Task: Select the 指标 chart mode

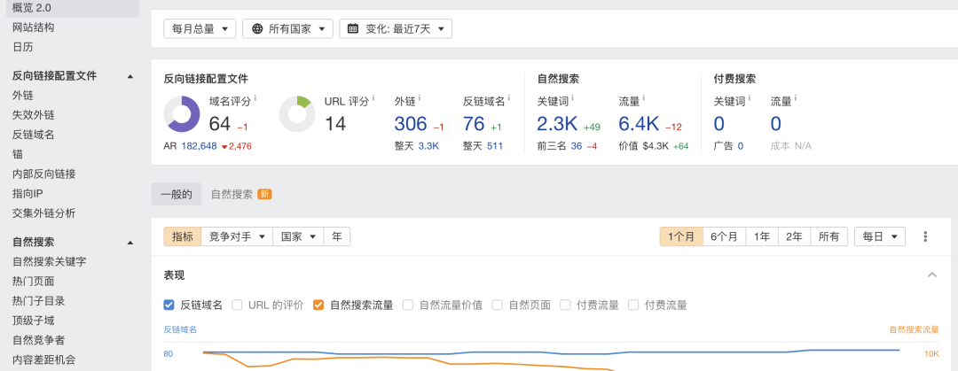Action: click(x=182, y=236)
